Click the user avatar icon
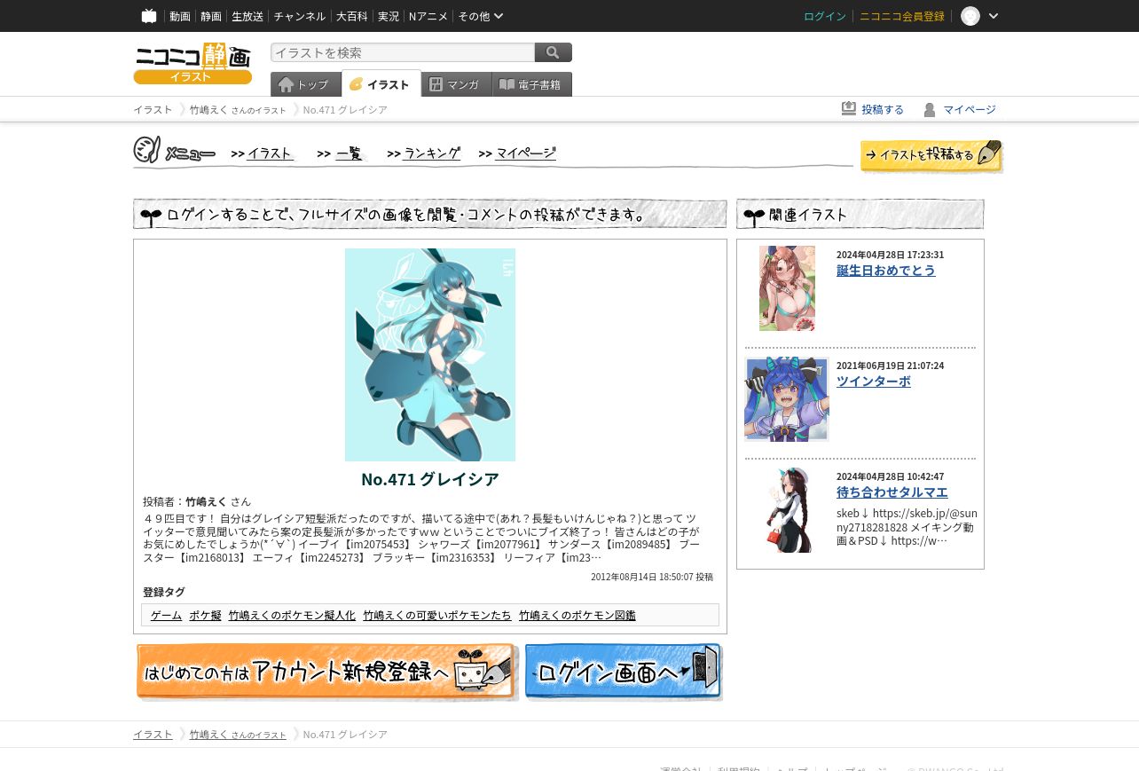 [970, 16]
